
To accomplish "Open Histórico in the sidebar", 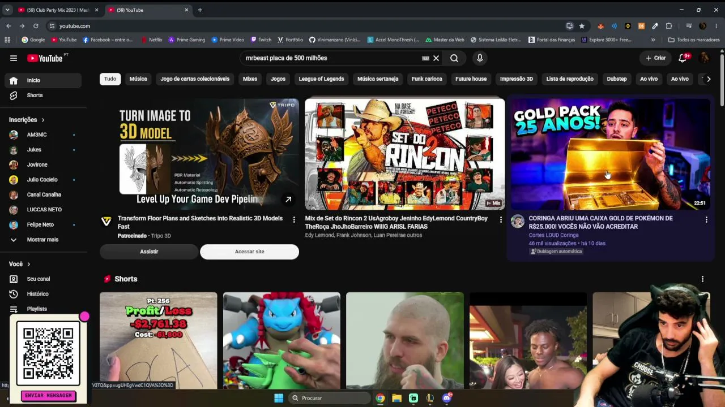I will coord(43,294).
